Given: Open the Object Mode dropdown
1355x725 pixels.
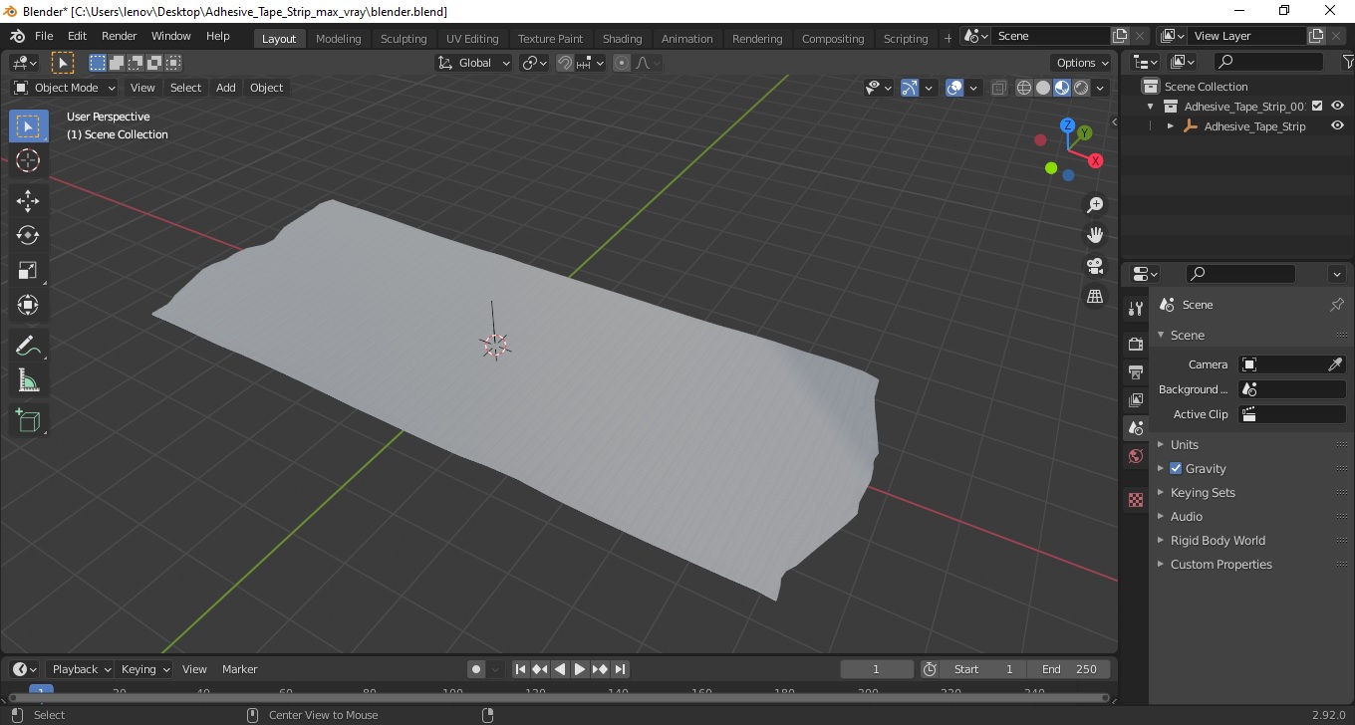Looking at the screenshot, I should coord(64,88).
